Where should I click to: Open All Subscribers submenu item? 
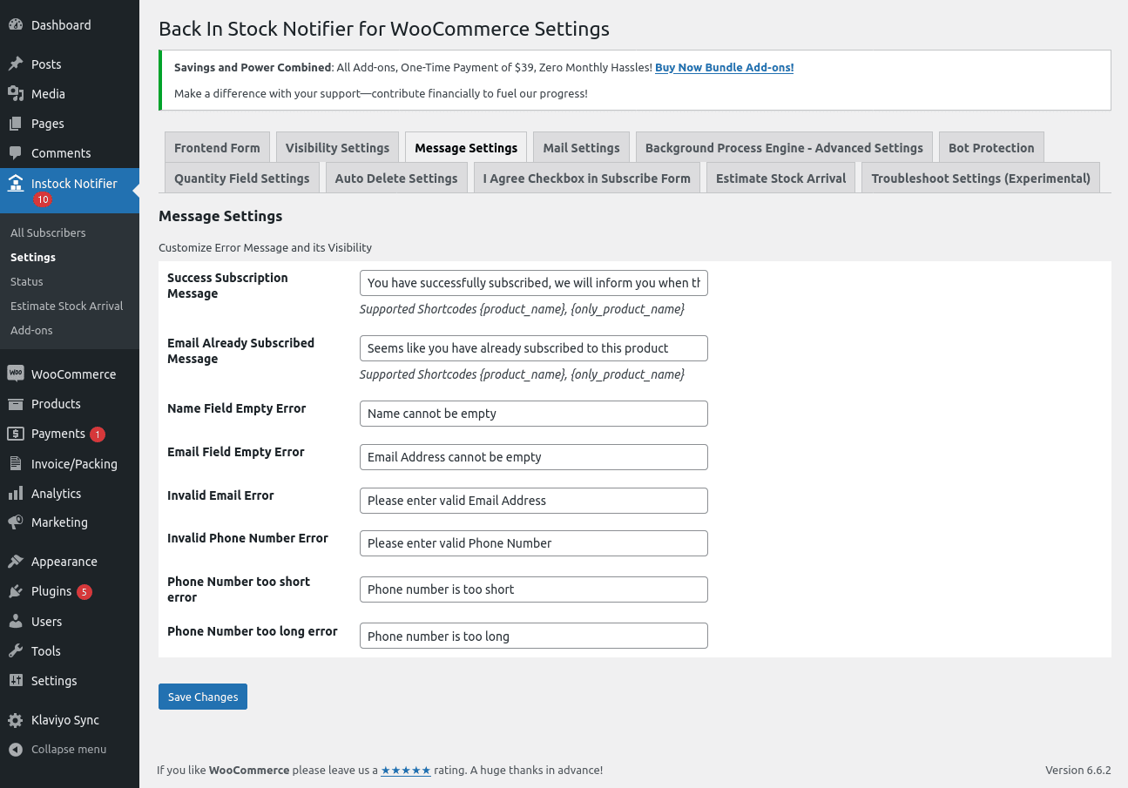pyautogui.click(x=48, y=232)
